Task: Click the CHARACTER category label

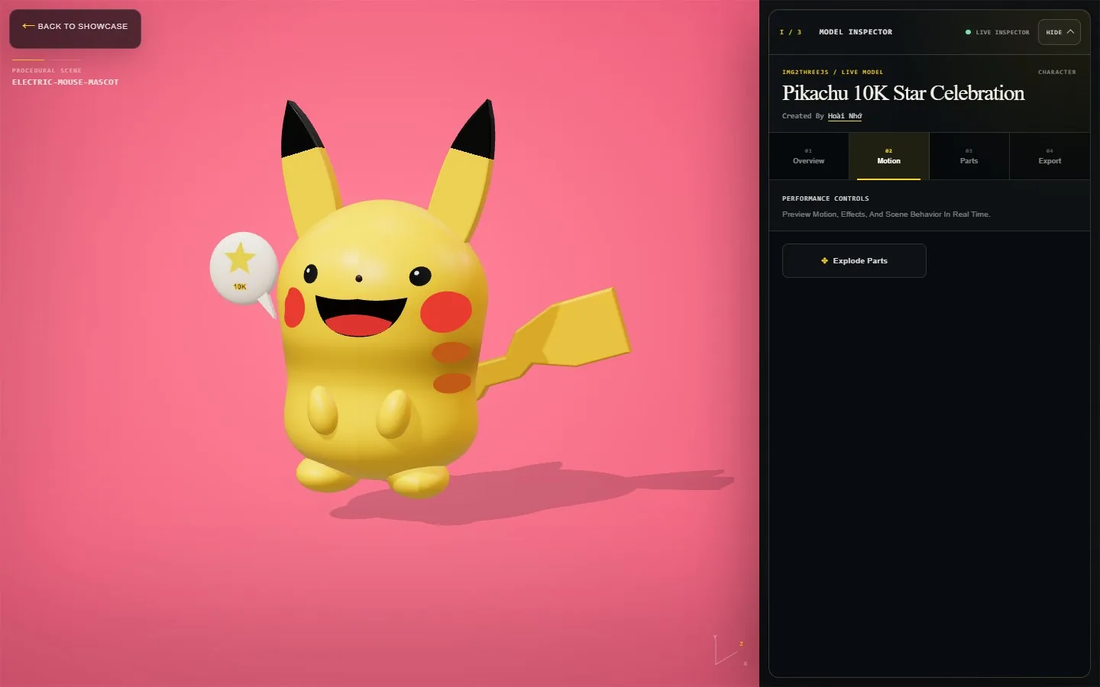Action: 1056,72
